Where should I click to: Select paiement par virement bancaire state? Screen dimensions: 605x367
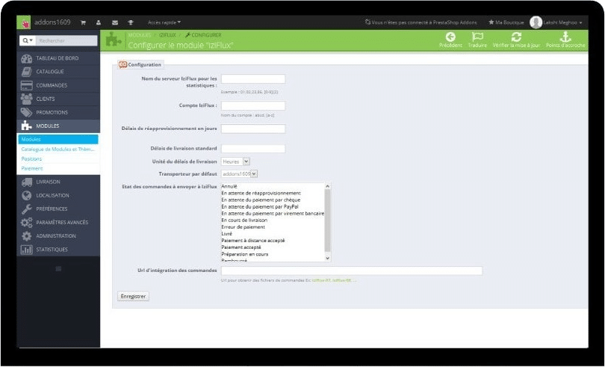pyautogui.click(x=273, y=214)
